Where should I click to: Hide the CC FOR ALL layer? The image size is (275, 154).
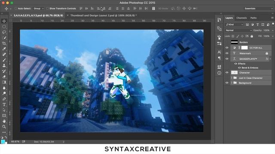227,47
